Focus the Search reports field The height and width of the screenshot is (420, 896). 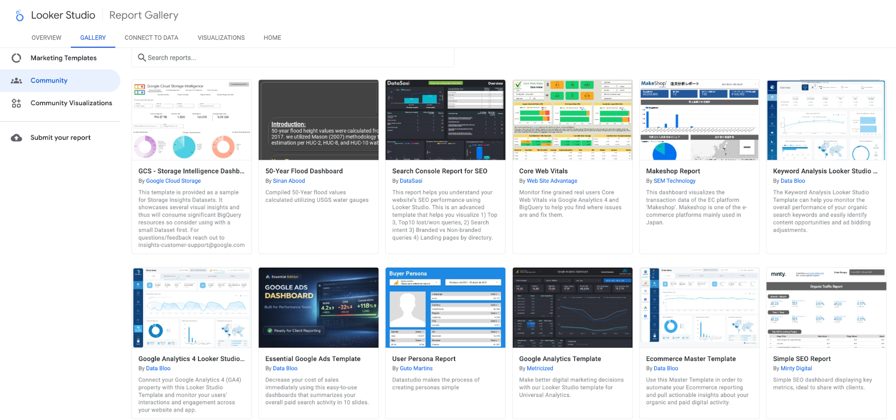[293, 58]
